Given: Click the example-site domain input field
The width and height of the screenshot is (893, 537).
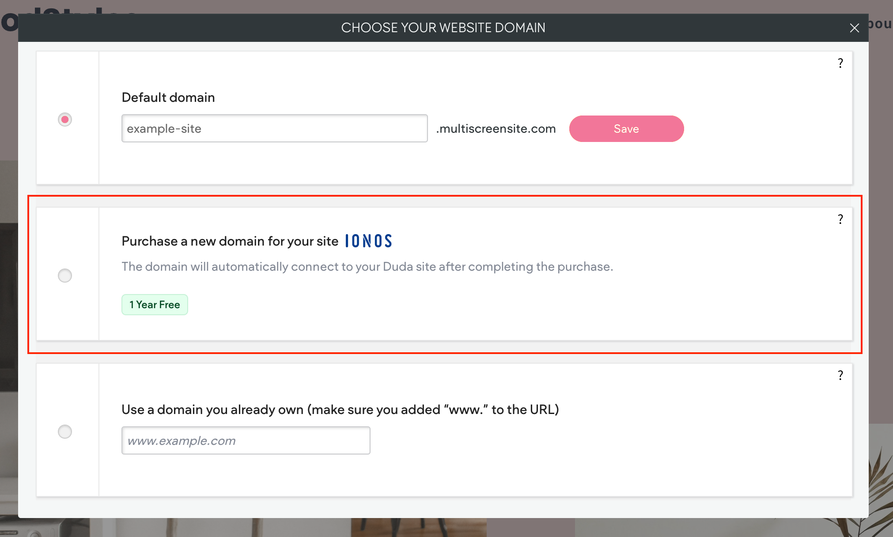Looking at the screenshot, I should [x=274, y=128].
